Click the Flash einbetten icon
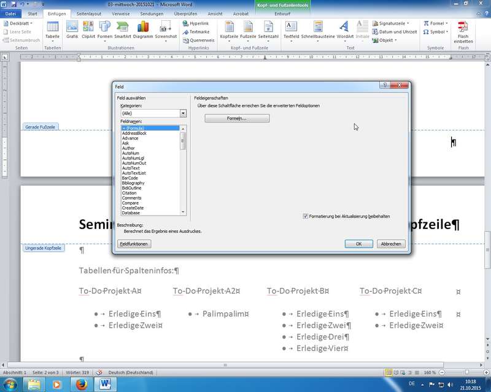This screenshot has height=392, width=491. point(463,28)
